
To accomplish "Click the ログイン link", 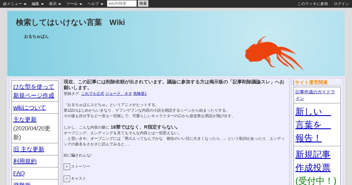I will pyautogui.click(x=341, y=4).
